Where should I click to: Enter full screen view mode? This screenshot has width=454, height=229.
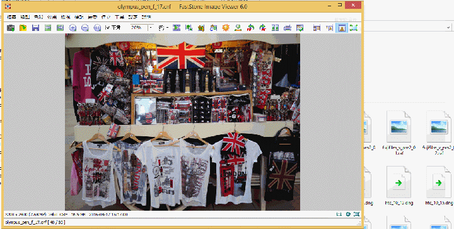coord(354,28)
